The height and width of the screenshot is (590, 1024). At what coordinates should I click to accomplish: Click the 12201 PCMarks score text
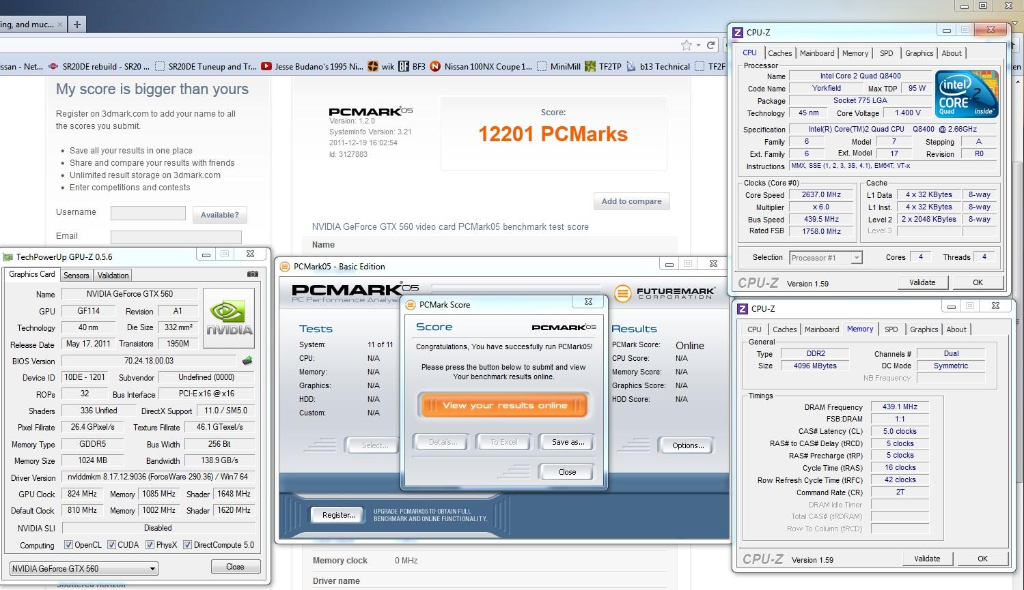[553, 134]
